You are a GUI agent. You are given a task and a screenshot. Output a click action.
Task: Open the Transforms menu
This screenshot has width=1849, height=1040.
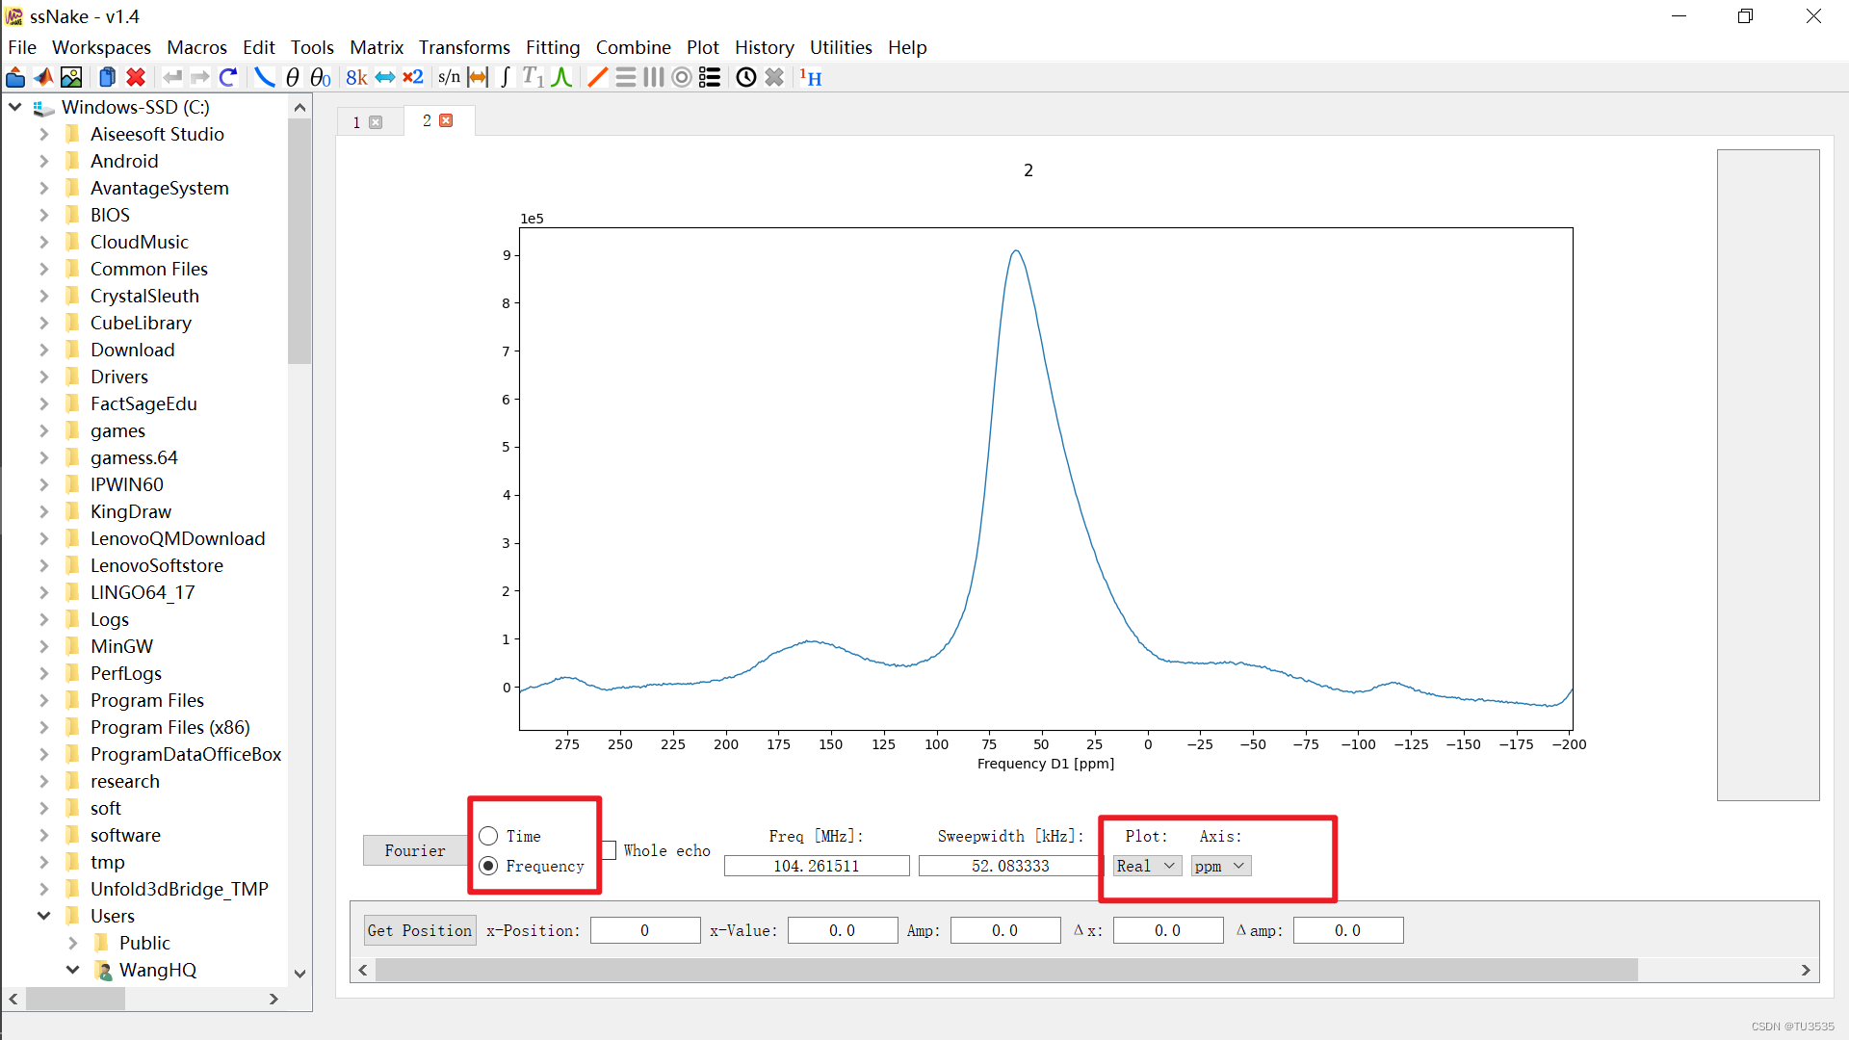coord(464,47)
